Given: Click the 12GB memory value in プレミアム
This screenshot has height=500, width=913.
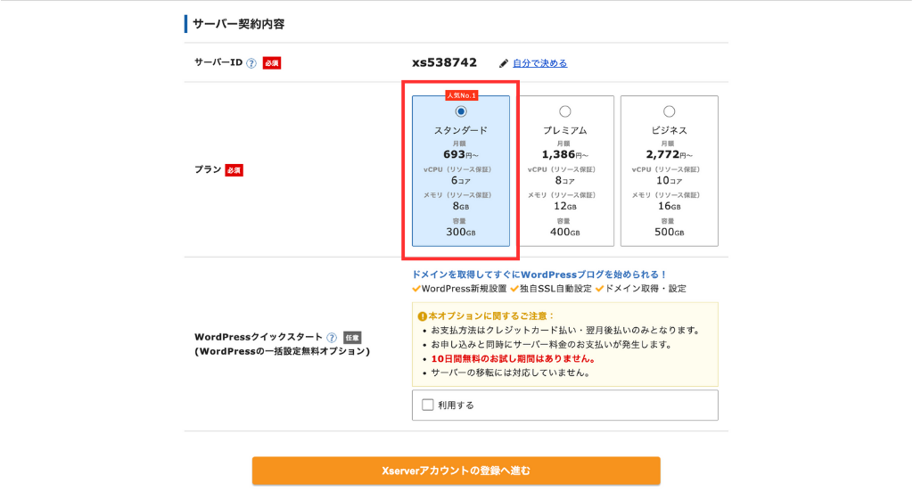Looking at the screenshot, I should tap(564, 206).
